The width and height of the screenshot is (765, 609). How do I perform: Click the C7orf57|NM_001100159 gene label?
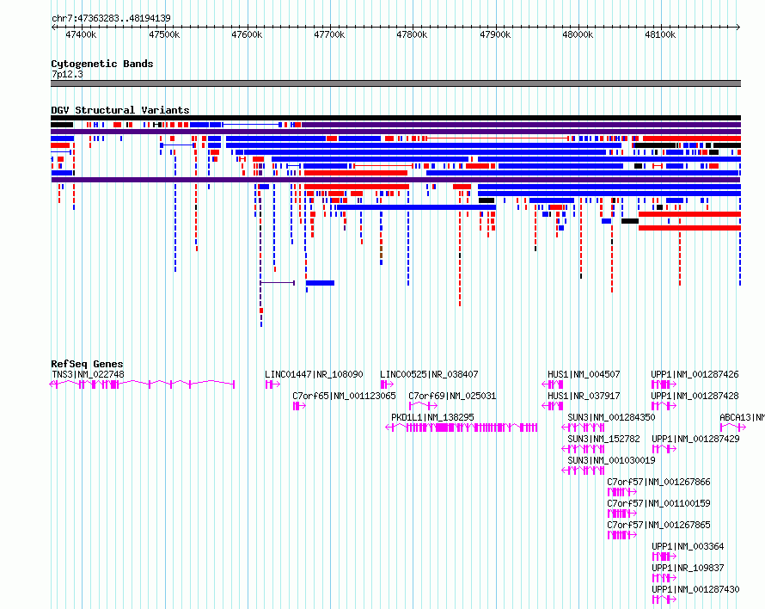point(658,503)
